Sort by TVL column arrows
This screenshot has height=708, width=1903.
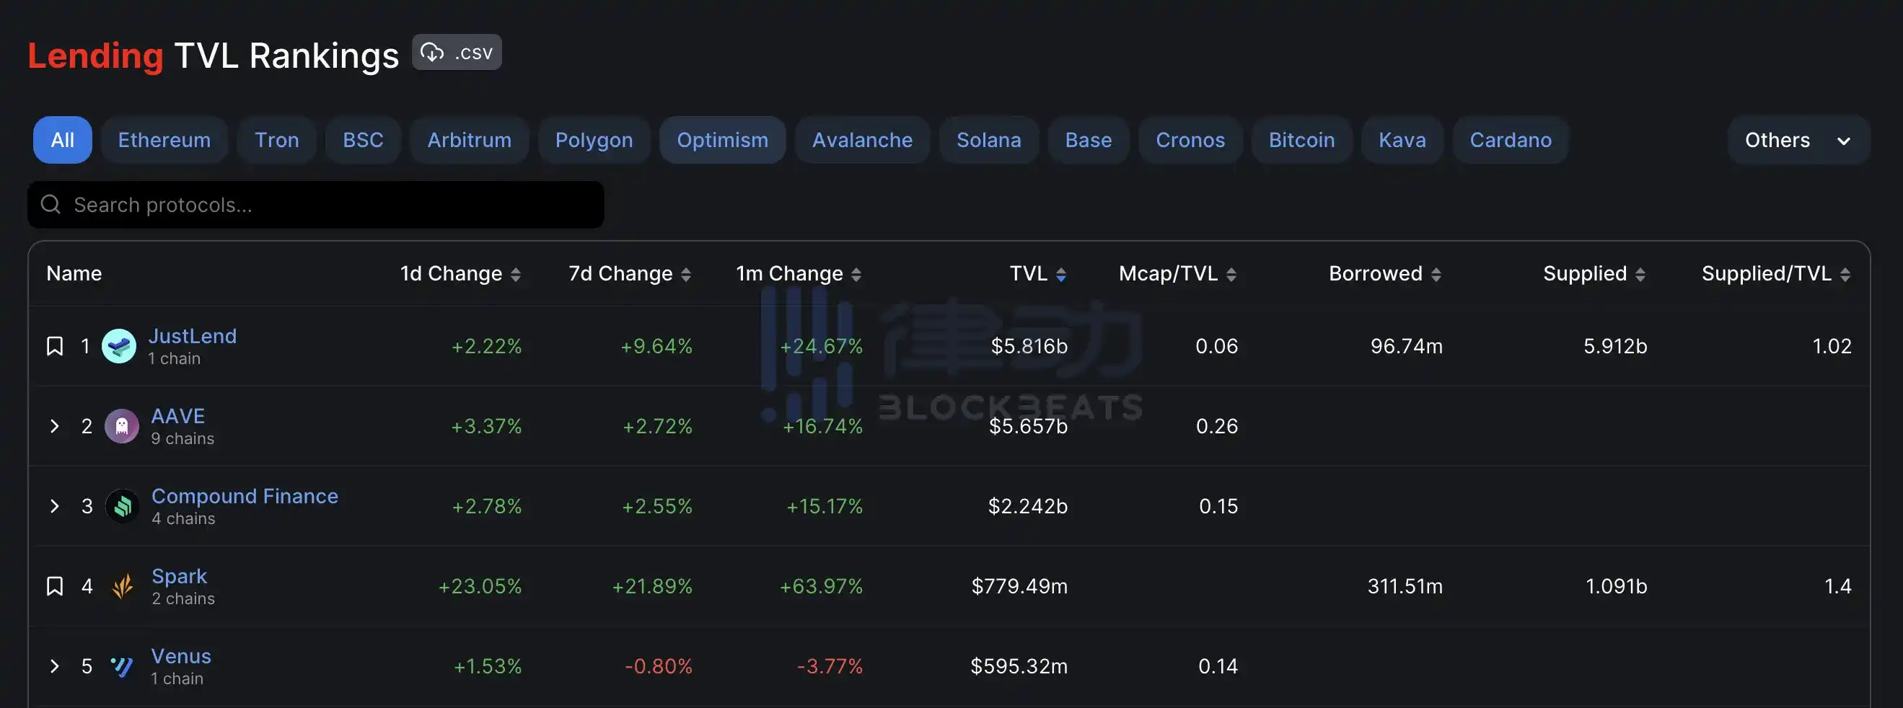(1061, 275)
